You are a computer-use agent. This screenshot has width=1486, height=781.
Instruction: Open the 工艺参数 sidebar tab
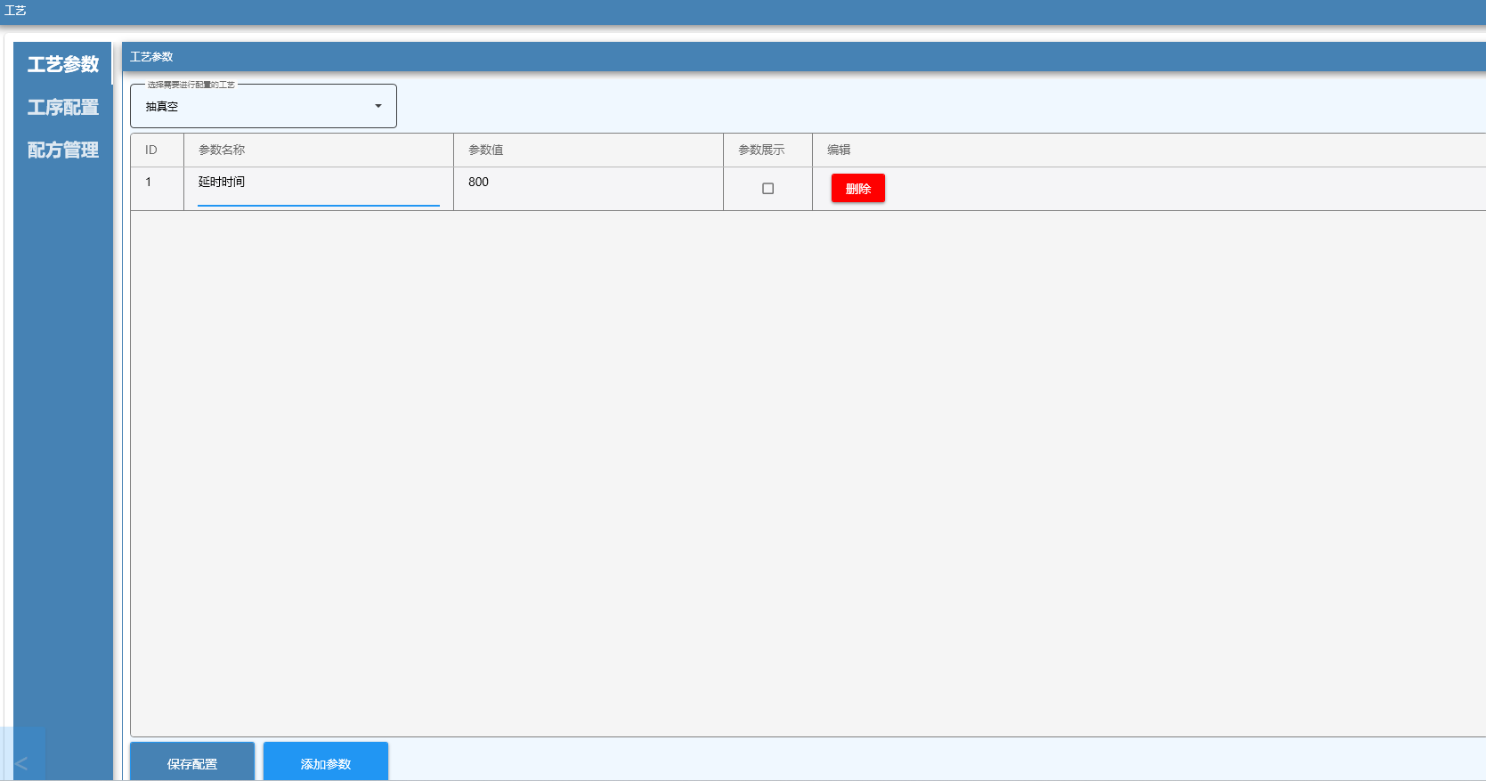tap(62, 64)
